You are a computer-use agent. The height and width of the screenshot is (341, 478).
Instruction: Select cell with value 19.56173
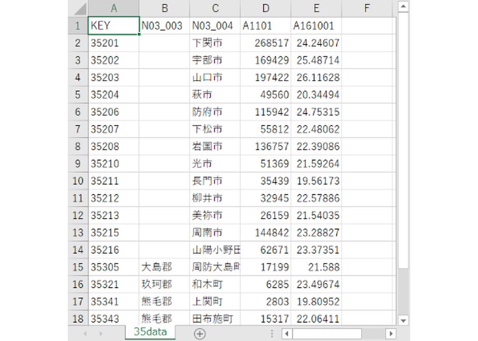pyautogui.click(x=316, y=181)
